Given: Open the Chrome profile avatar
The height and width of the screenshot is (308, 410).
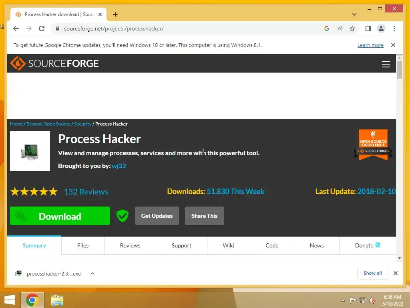Looking at the screenshot, I should tap(381, 28).
